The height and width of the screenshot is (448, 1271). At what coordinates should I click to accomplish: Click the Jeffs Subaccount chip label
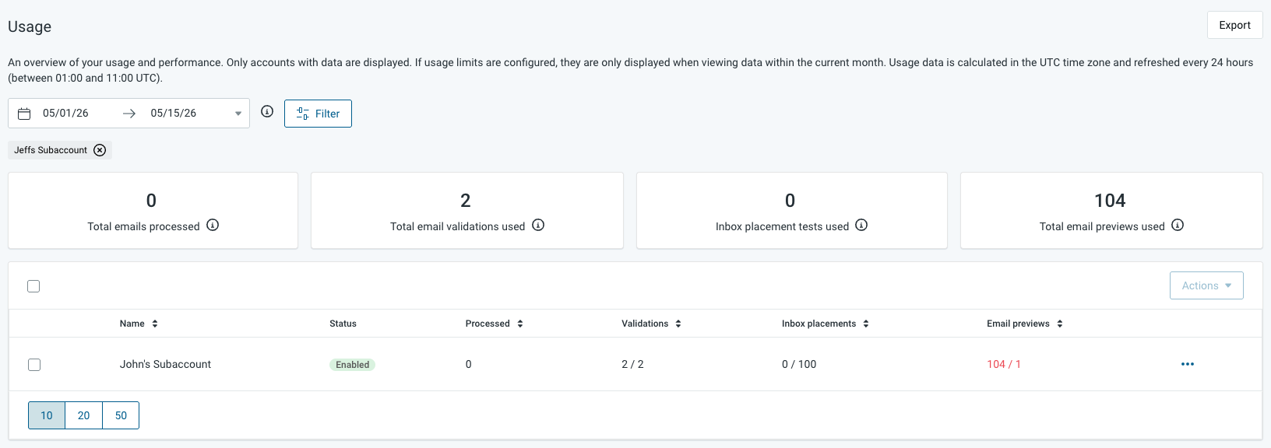[x=51, y=150]
